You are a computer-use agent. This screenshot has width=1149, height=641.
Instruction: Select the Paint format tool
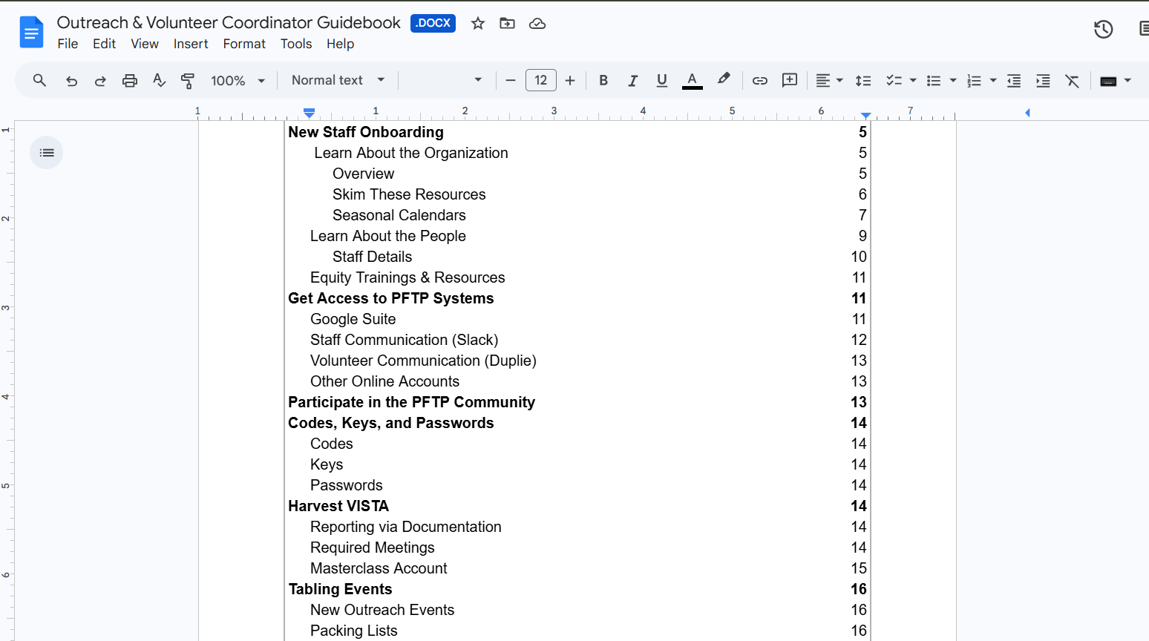point(188,80)
